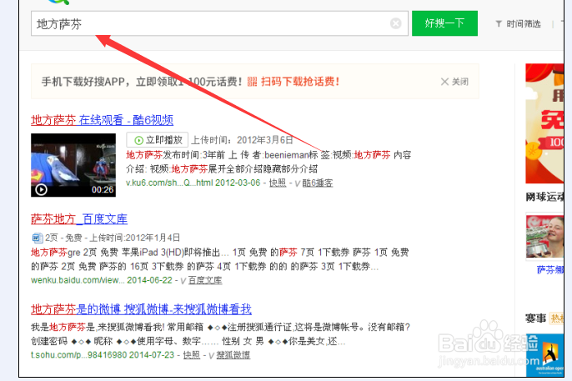Click the QR code icon in banner
The width and height of the screenshot is (572, 381).
(x=252, y=82)
